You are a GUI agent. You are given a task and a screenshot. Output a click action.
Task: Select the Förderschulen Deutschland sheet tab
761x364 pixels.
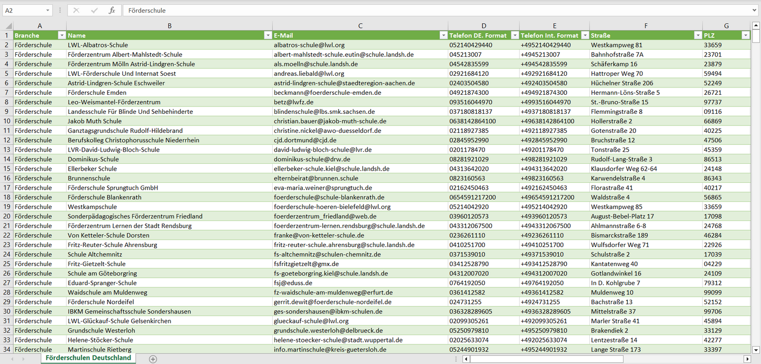pyautogui.click(x=88, y=358)
